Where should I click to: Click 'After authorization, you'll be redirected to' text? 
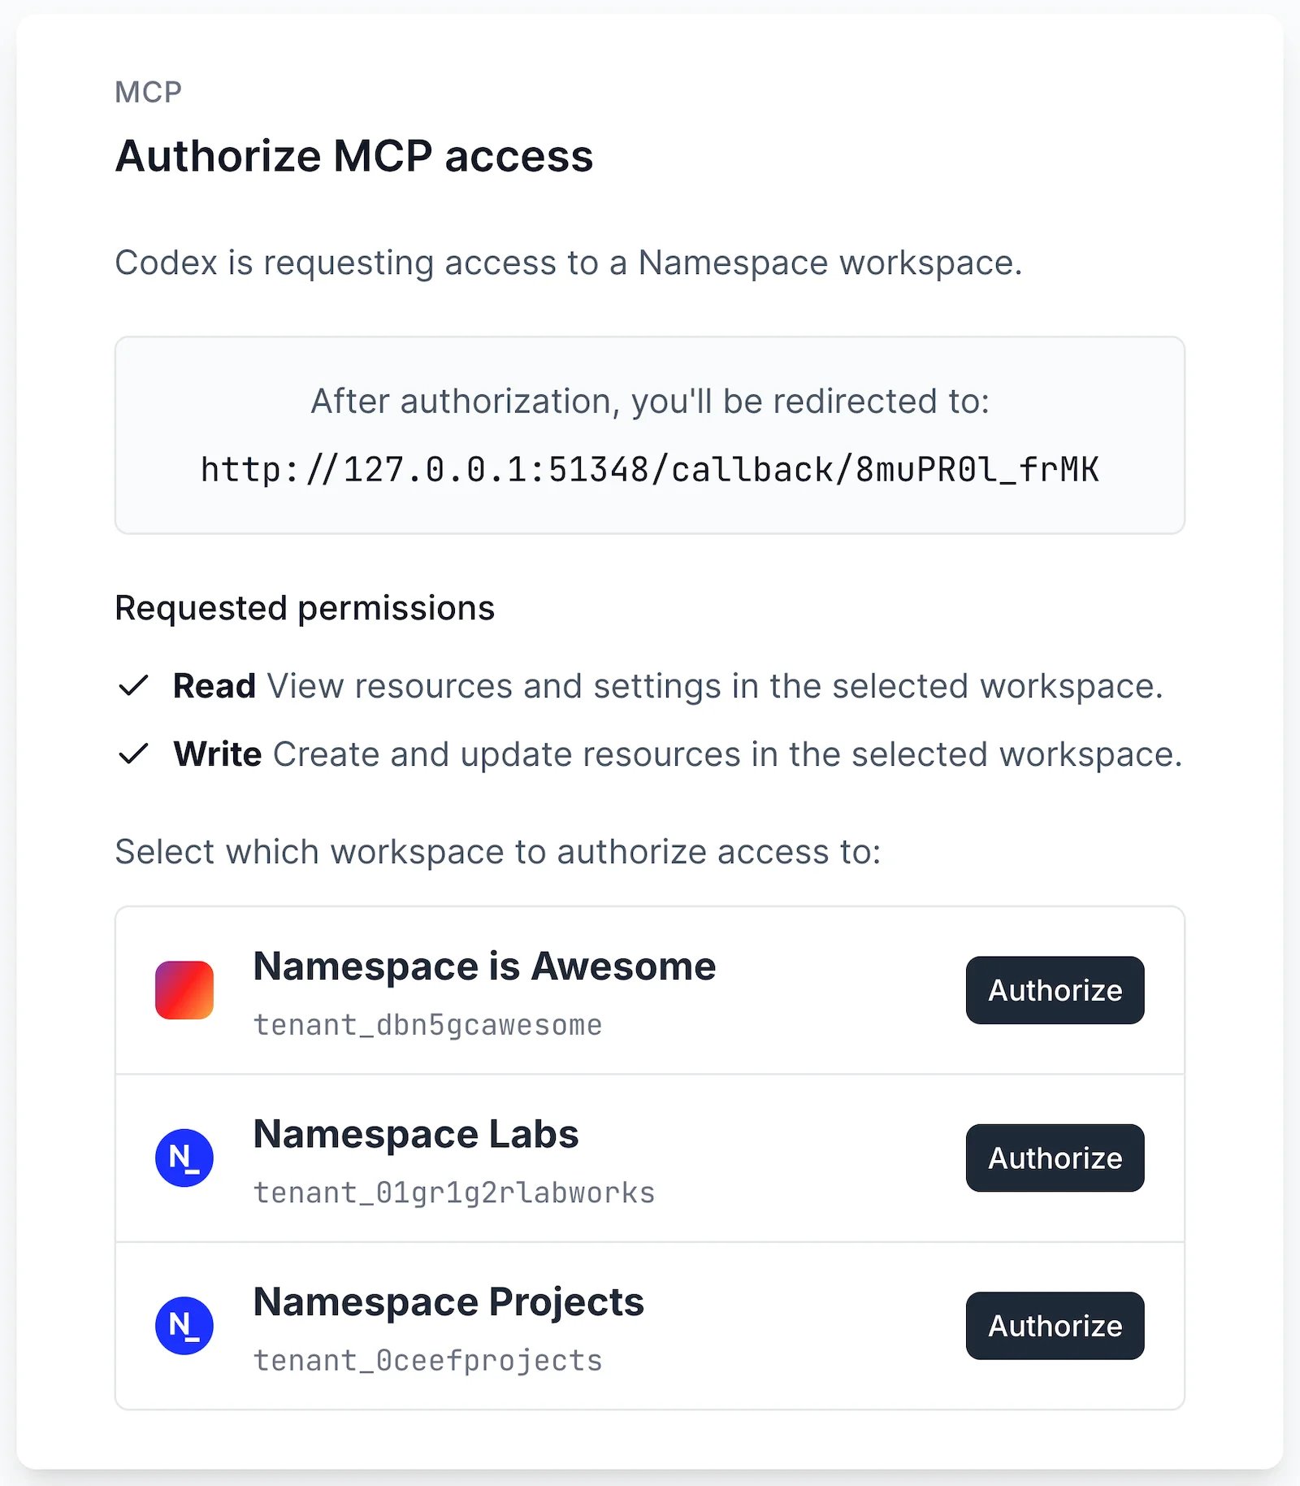click(x=650, y=402)
